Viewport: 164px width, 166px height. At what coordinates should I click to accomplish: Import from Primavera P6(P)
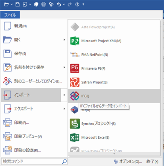(114, 68)
